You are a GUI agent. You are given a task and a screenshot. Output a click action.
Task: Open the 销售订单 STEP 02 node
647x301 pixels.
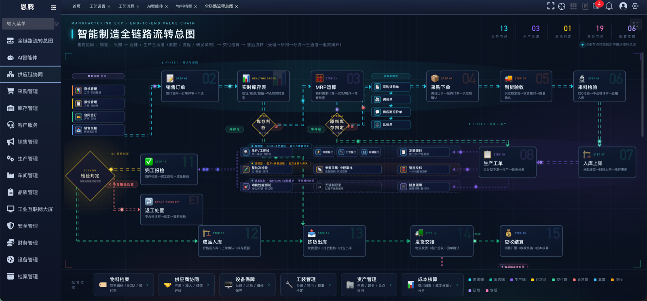pos(190,86)
